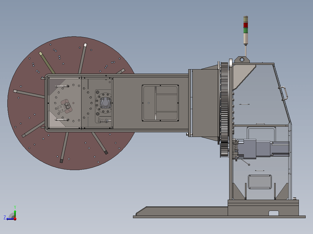The image size is (313, 234).
Task: Select the small pinion gear below the ring gear
Action: [224, 150]
